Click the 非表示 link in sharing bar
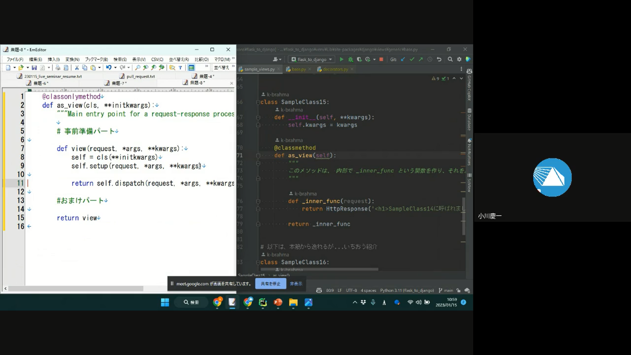631x355 pixels. coord(296,284)
